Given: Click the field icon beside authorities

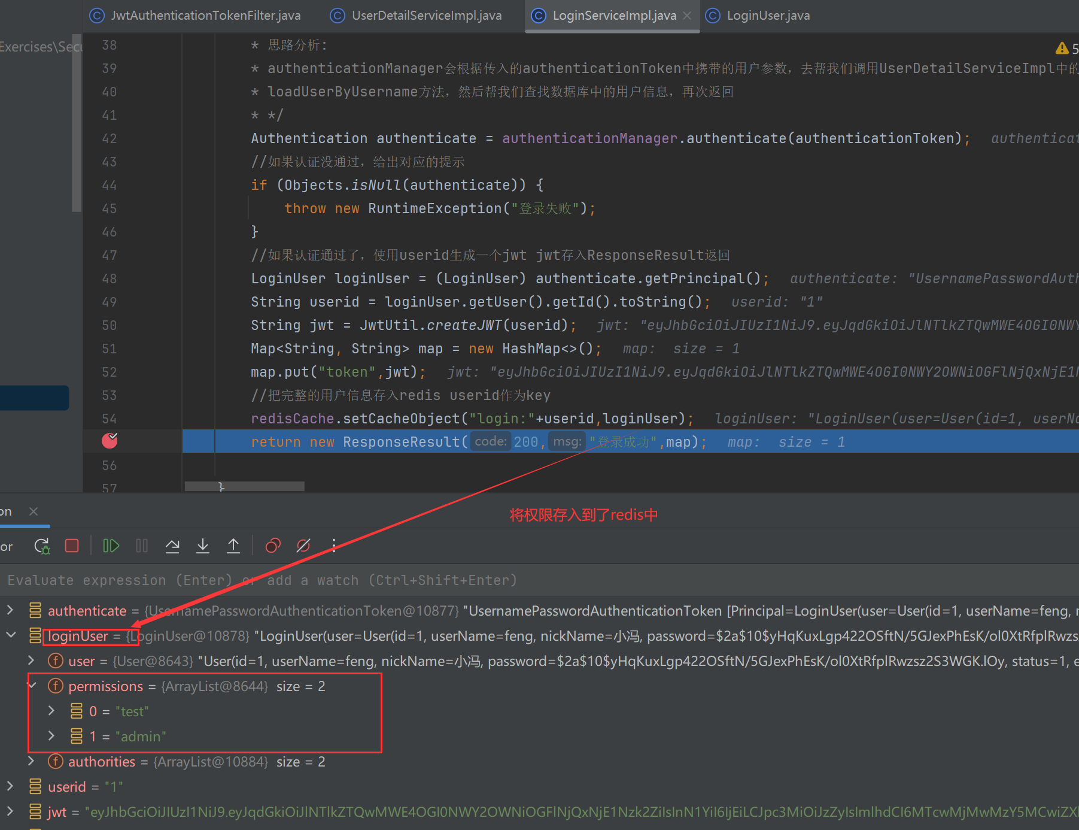Looking at the screenshot, I should point(55,761).
